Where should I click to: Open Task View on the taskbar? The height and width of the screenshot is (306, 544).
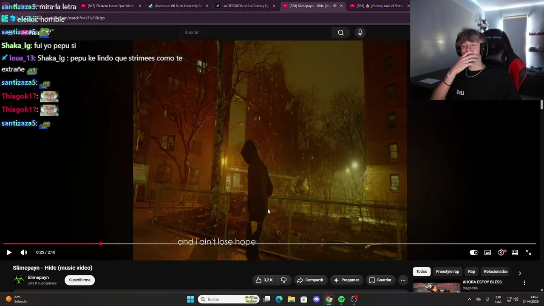pos(266,299)
